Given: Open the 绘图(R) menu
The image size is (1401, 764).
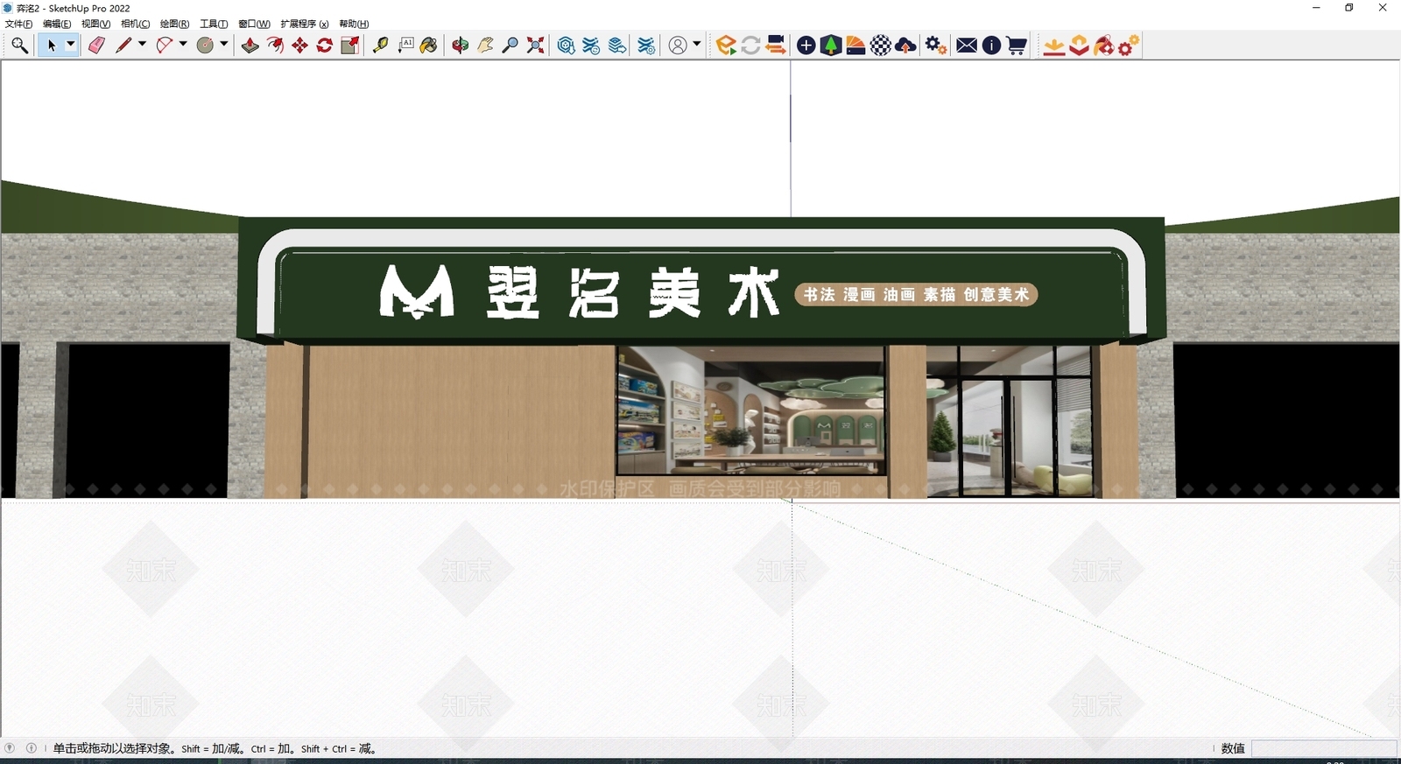Looking at the screenshot, I should pos(174,24).
